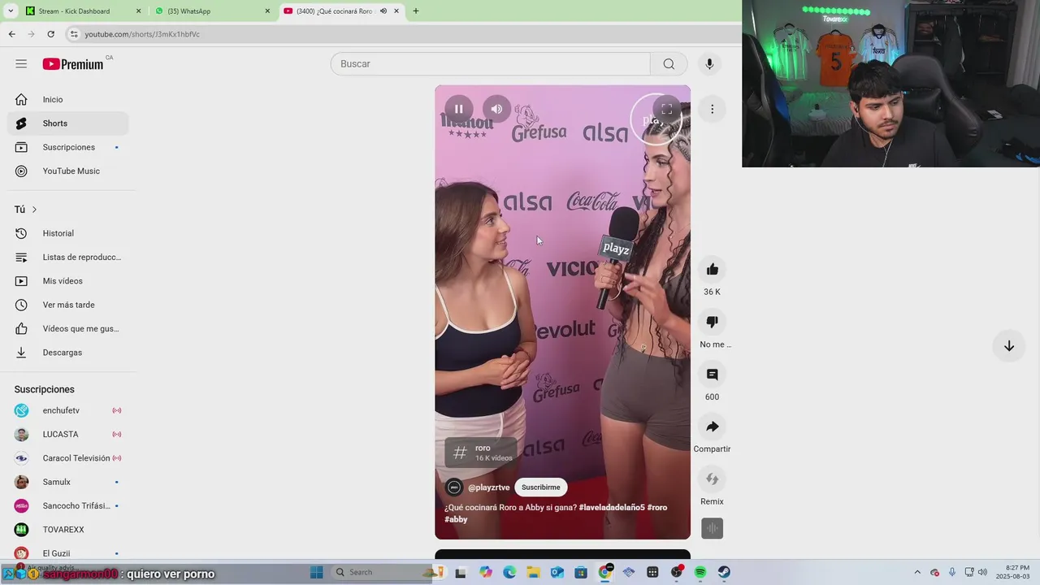Select Shorts in the sidebar
This screenshot has width=1040, height=585.
[68, 123]
